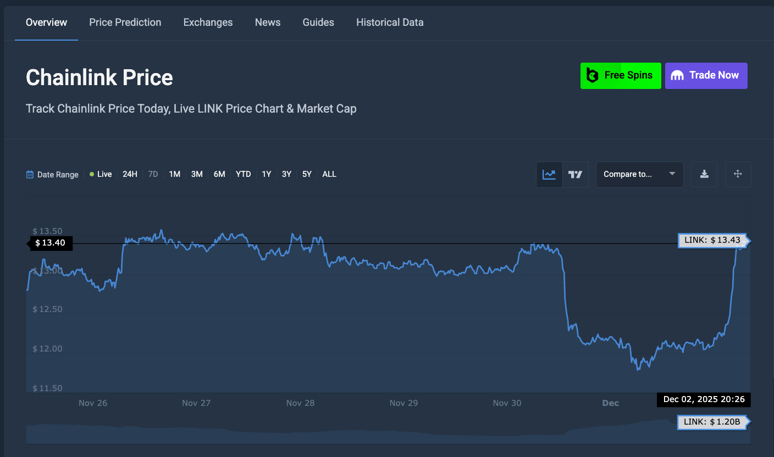Switch to TradingView chart icon
Viewport: 774px width, 457px height.
tap(575, 175)
